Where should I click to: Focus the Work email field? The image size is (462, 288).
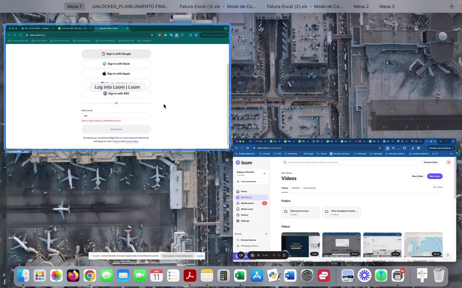pos(116,116)
